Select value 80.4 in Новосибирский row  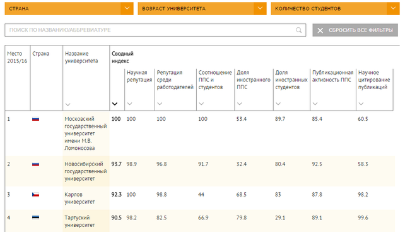(280, 164)
